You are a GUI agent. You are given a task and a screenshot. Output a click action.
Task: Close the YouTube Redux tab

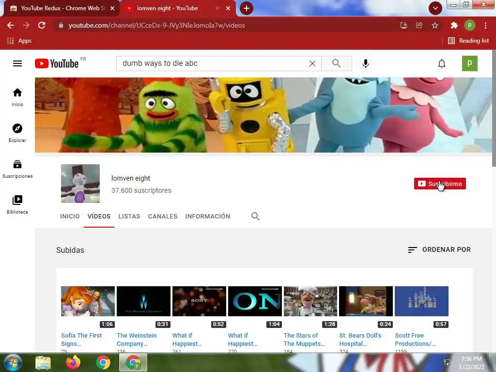(112, 8)
